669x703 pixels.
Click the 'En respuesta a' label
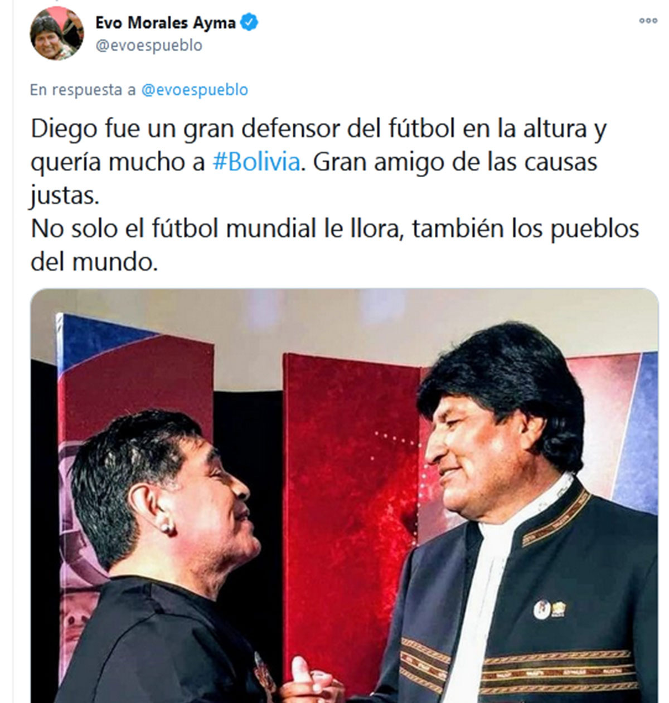tap(83, 90)
